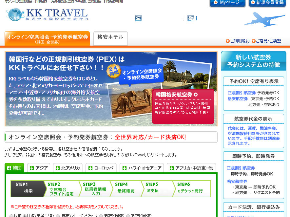Open the ご利用規約 terms link
The height and width of the screenshot is (217, 290).
[240, 41]
